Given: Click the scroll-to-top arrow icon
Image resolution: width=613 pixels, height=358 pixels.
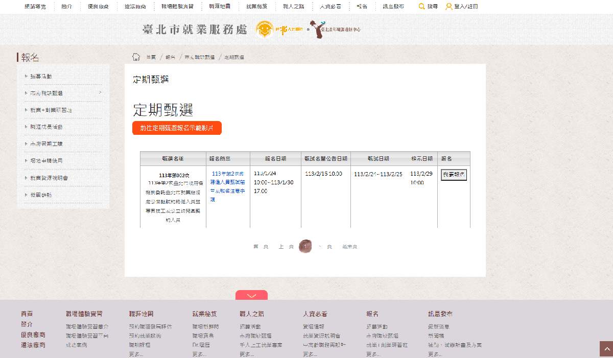Looking at the screenshot, I should tap(606, 349).
